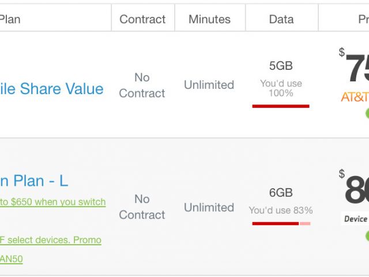The width and height of the screenshot is (369, 277).
Task: Sort by the Minutes column header
Action: (x=209, y=19)
